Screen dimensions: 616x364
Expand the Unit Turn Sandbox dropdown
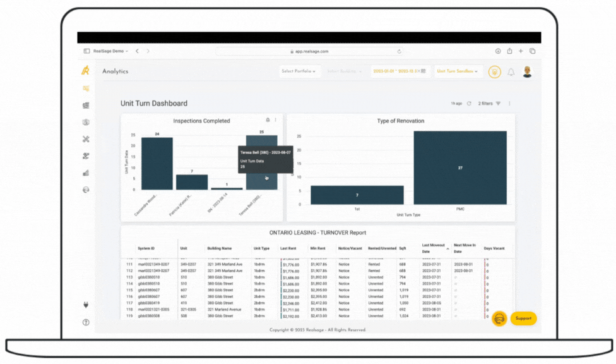pyautogui.click(x=458, y=71)
